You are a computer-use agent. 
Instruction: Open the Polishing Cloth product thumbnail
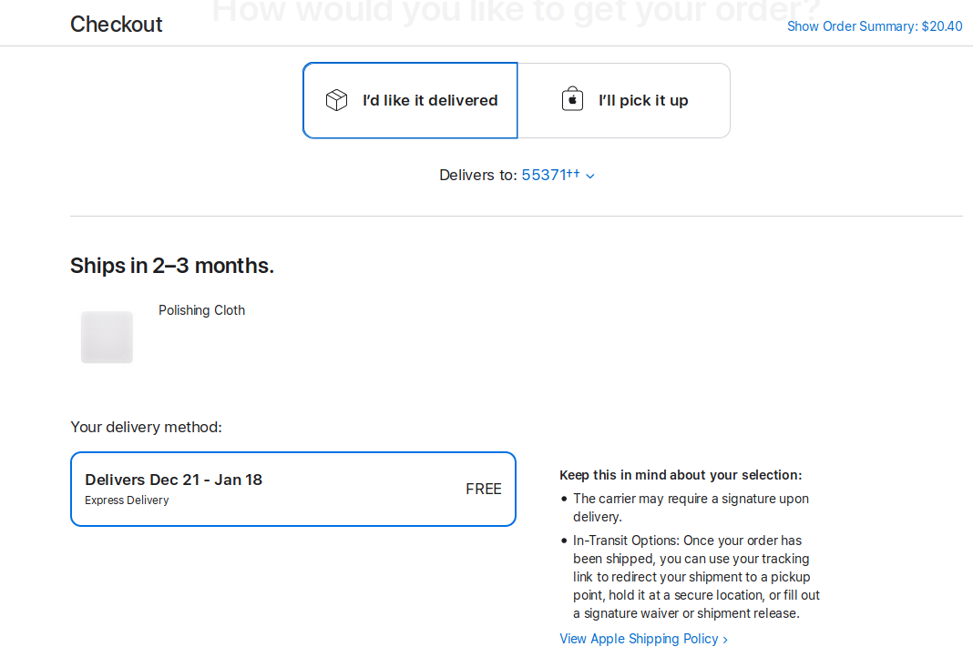(107, 338)
